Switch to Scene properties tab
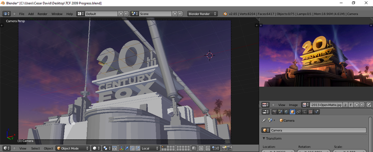This screenshot has height=152, width=373. pos(281,112)
